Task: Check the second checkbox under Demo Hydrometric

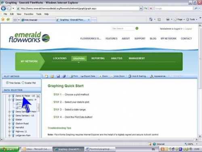Action: tap(20, 107)
